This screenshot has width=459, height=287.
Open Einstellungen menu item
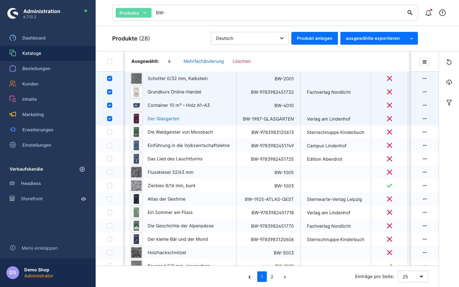[x=48, y=145]
